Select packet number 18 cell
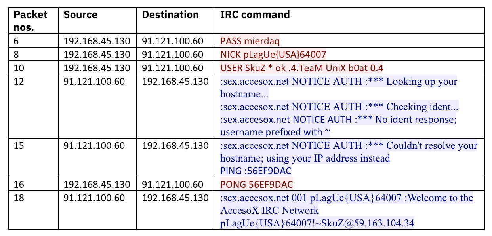 [19, 198]
